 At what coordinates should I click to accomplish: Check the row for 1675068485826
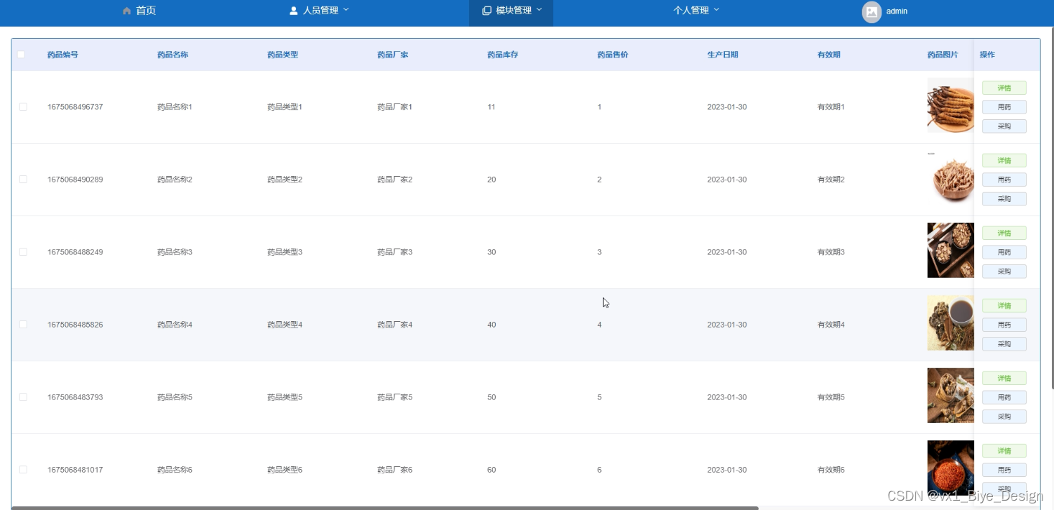[x=23, y=325]
